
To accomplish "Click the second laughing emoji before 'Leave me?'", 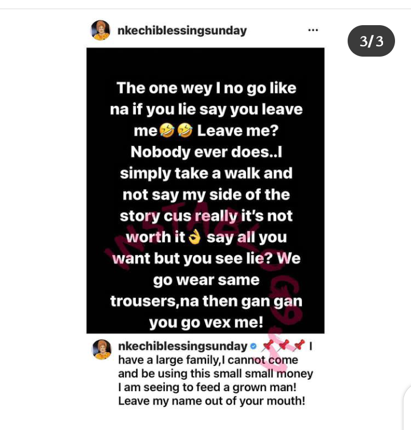I will point(185,130).
